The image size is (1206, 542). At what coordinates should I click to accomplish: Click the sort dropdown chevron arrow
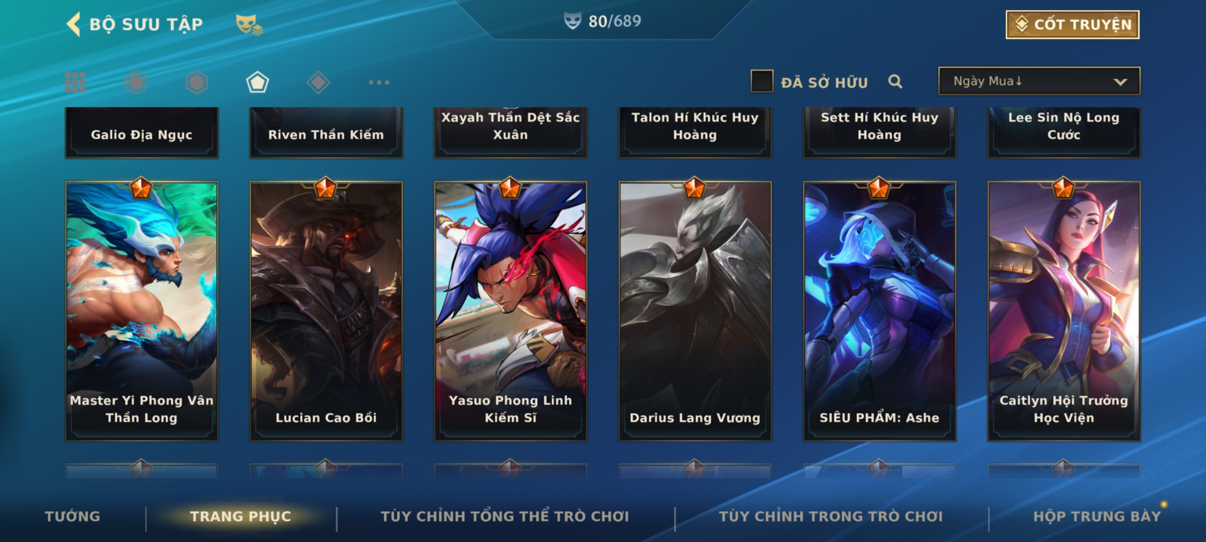coord(1120,82)
